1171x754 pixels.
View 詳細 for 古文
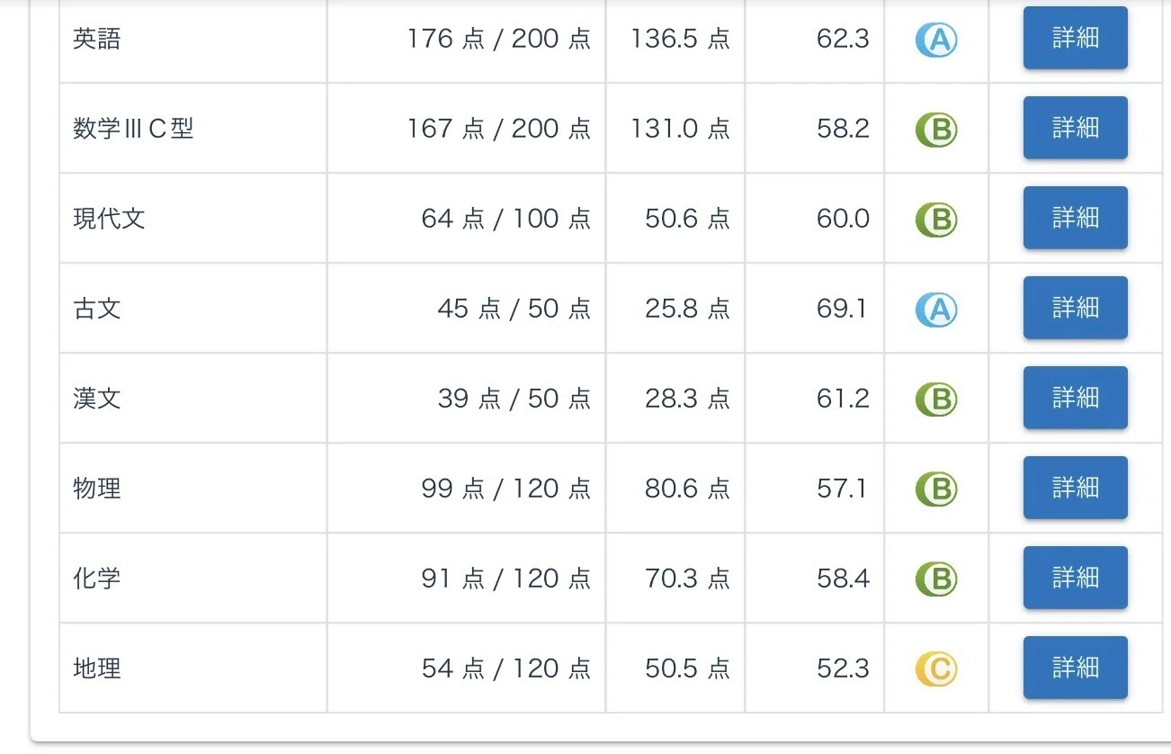[1076, 308]
